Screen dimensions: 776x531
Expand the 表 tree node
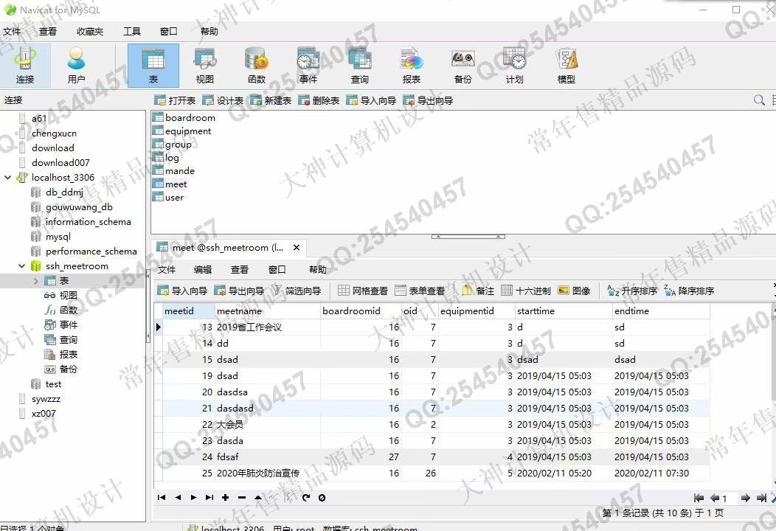coord(35,280)
